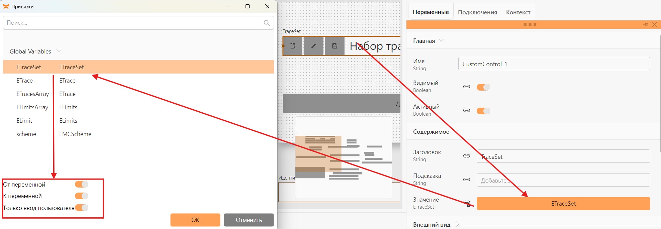Select the scheme EMCScheme row
661x229 pixels.
click(138, 134)
